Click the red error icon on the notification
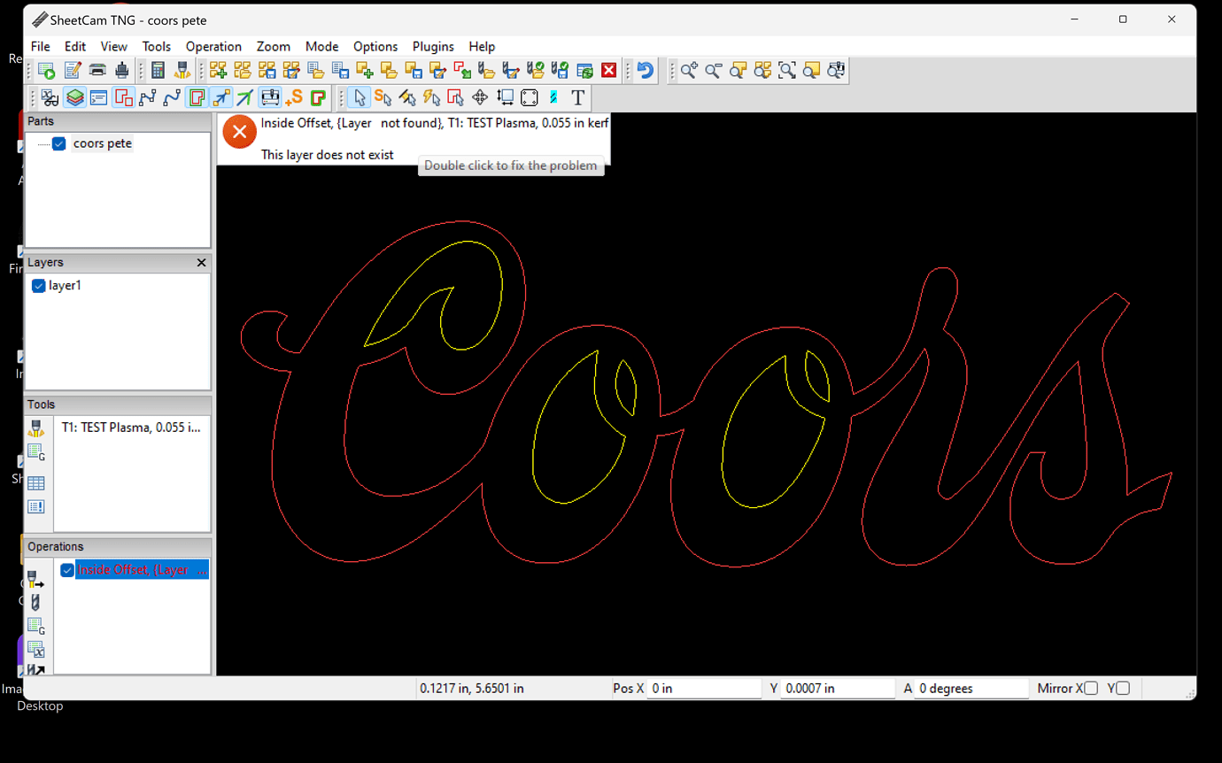This screenshot has width=1222, height=763. 239,132
